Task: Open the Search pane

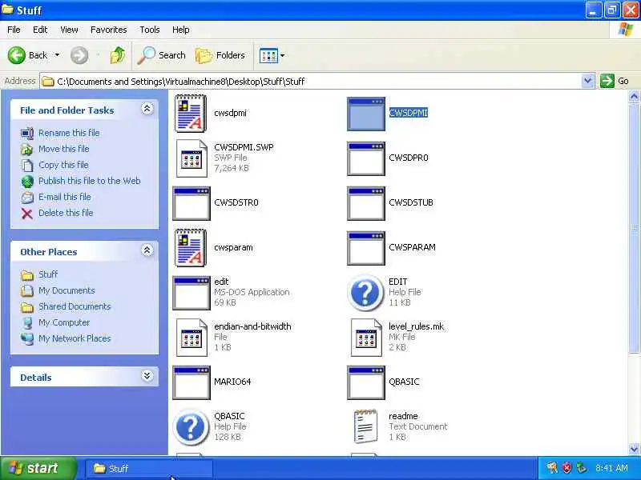Action: coord(161,55)
